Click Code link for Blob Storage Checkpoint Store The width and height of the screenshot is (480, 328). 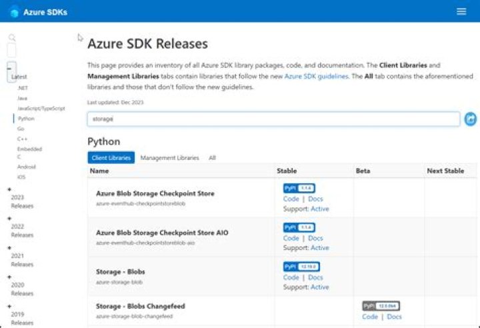coord(291,199)
